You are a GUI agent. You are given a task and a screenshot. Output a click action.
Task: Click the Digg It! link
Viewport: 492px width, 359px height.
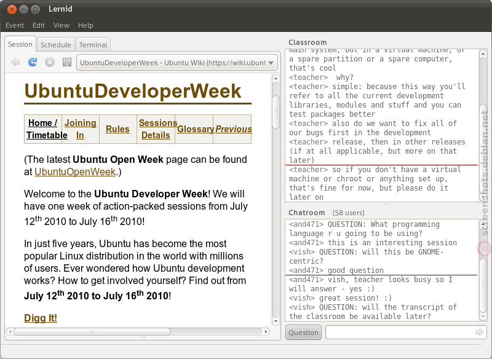pos(41,318)
